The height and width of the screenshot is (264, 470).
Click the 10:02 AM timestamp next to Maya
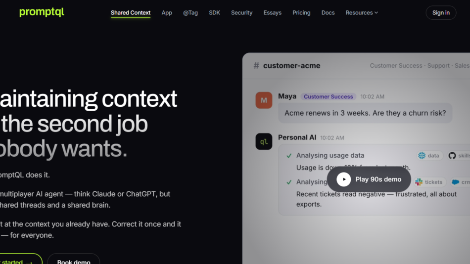pos(372,96)
